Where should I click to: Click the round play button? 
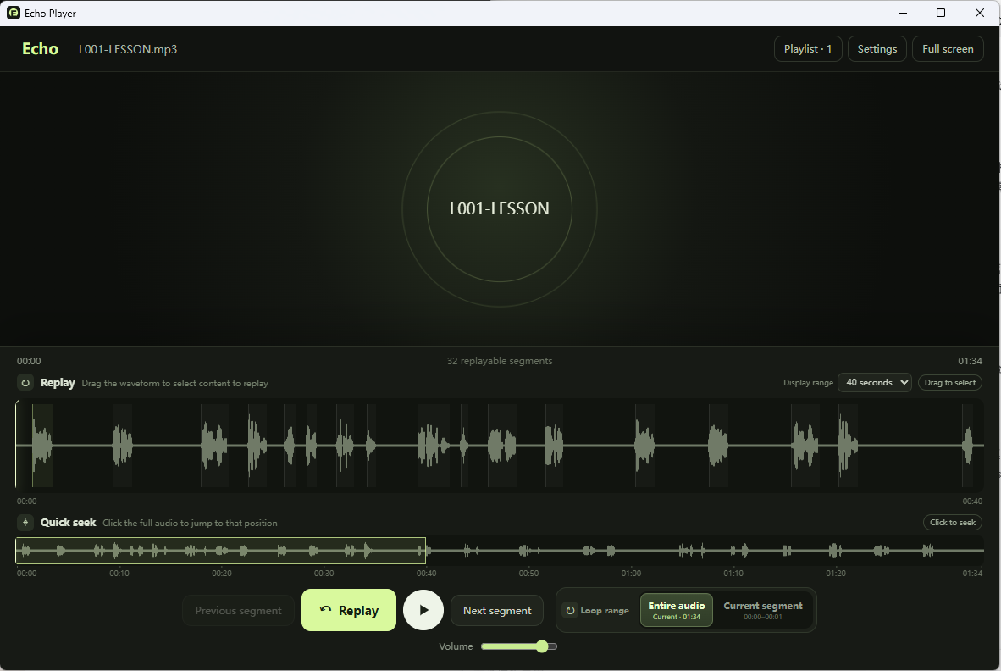(423, 610)
